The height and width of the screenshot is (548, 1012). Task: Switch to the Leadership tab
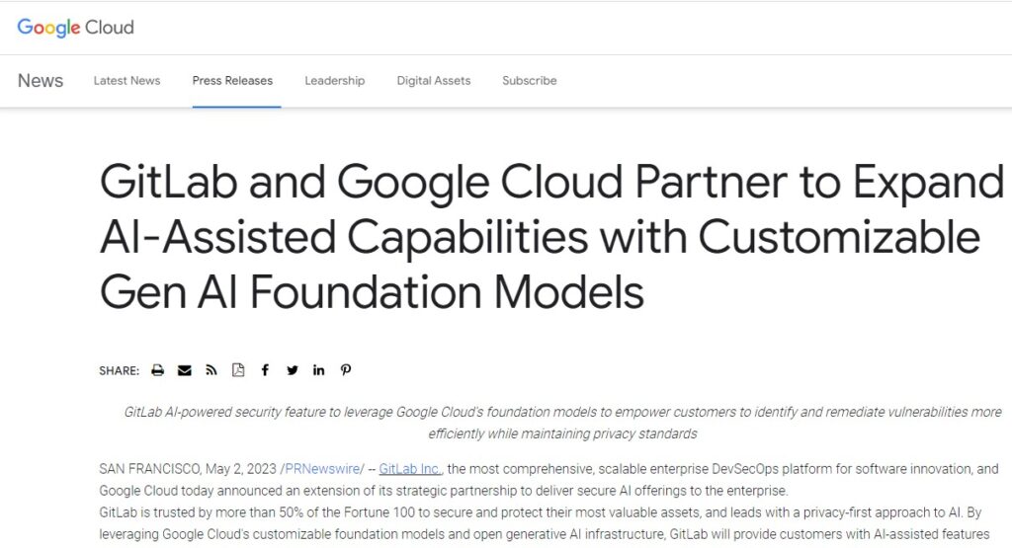pyautogui.click(x=334, y=81)
